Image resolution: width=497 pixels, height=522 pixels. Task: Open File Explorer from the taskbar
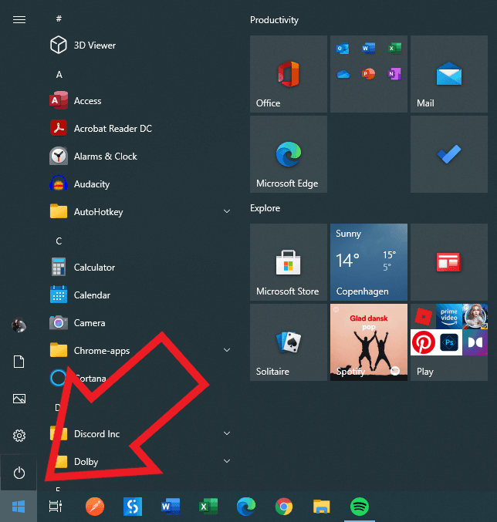click(x=322, y=507)
